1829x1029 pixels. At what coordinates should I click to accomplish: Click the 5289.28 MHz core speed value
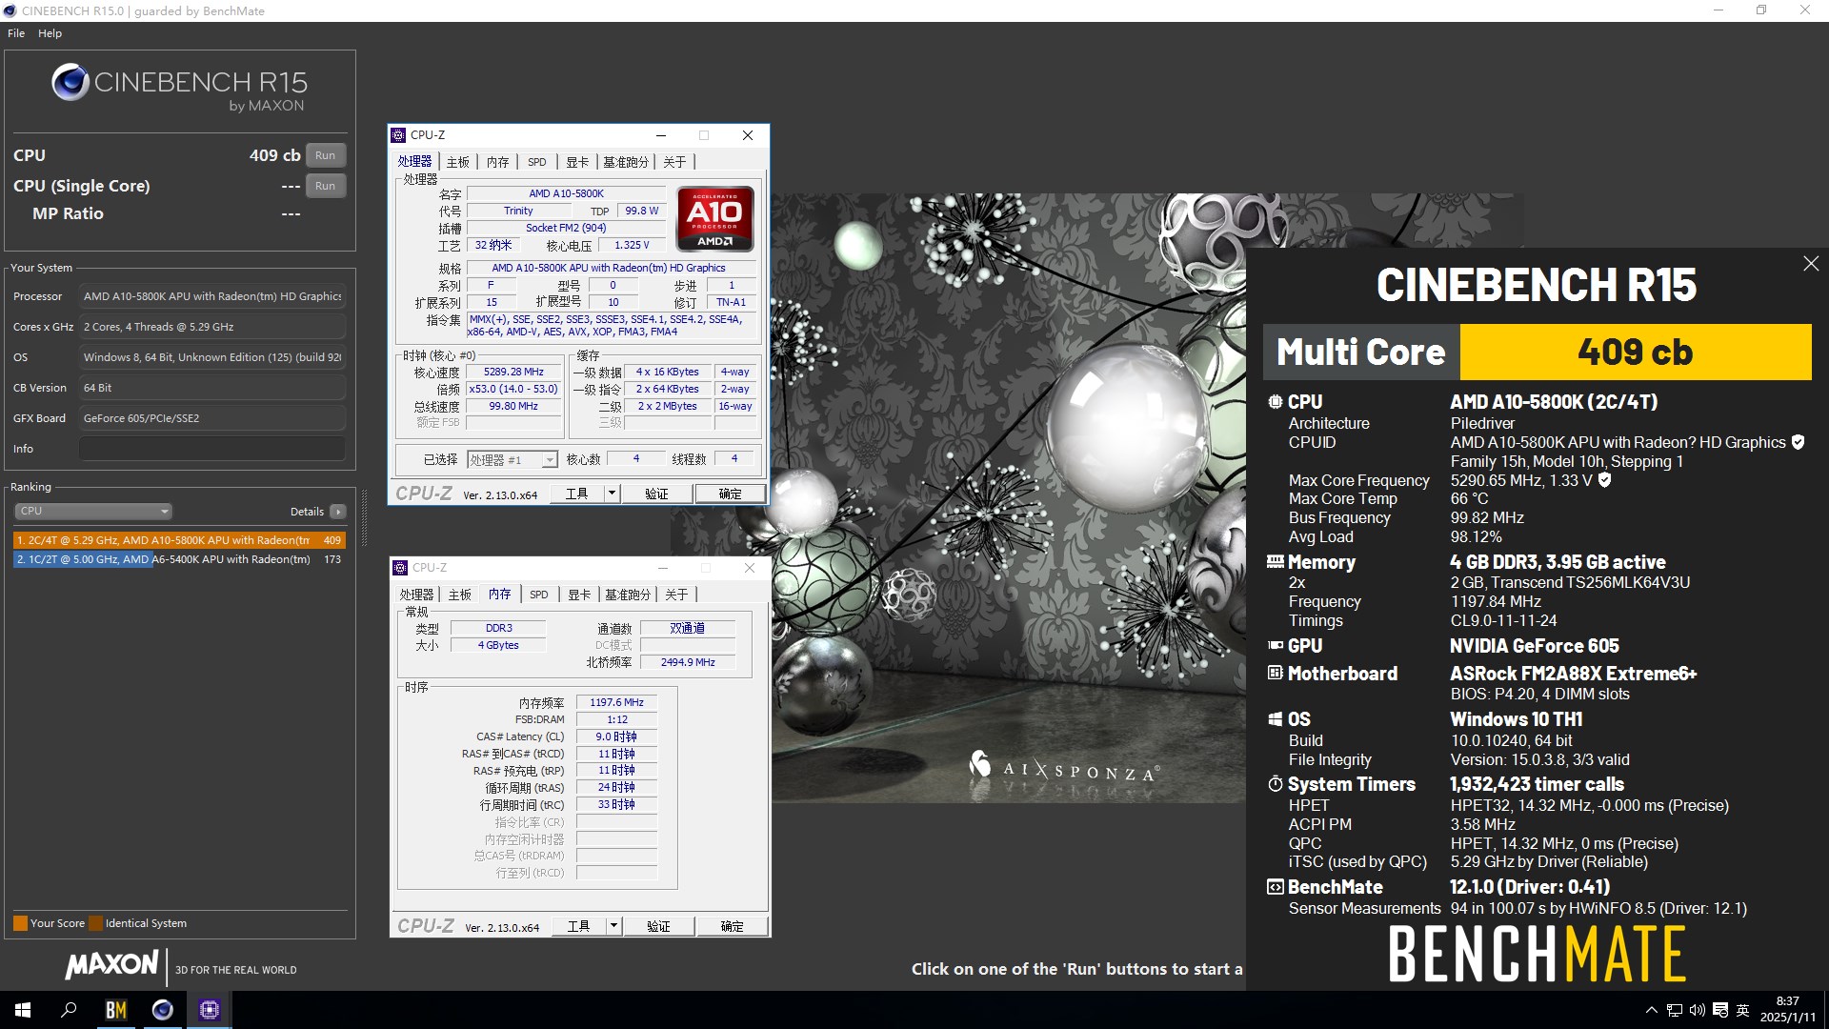(513, 373)
